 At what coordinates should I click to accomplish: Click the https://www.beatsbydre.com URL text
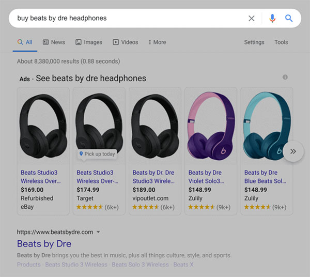pyautogui.click(x=55, y=232)
